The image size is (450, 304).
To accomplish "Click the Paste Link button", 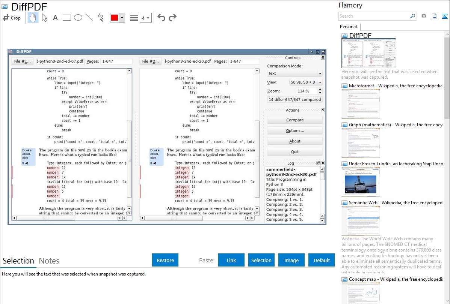I will [231, 260].
